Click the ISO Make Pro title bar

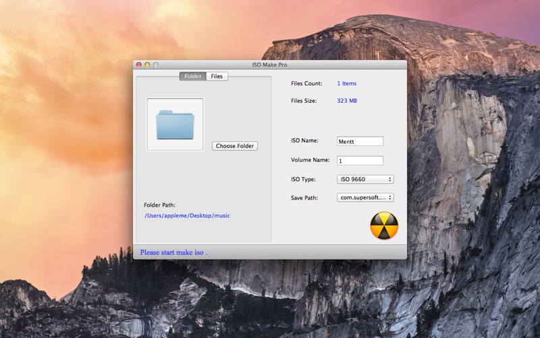[x=269, y=65]
